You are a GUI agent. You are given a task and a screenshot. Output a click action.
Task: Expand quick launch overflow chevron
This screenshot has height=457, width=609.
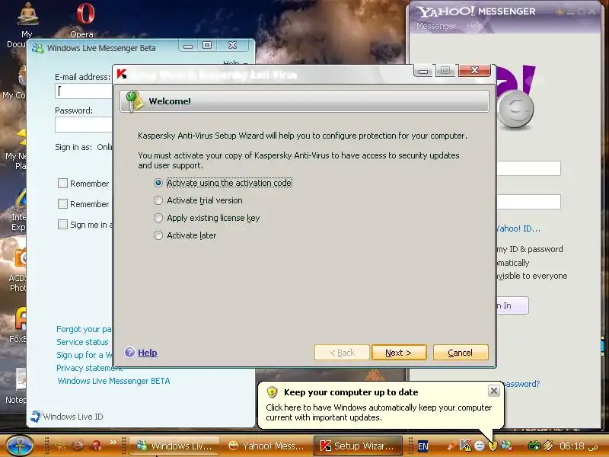pos(113,442)
